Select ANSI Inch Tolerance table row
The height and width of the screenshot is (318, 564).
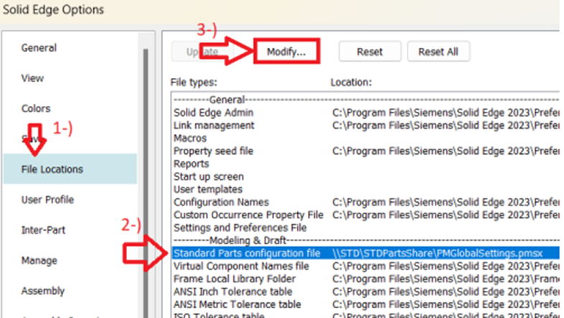pos(365,291)
